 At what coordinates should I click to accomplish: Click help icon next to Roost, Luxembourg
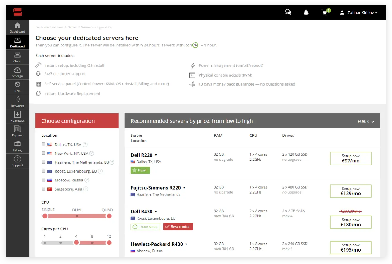100,171
